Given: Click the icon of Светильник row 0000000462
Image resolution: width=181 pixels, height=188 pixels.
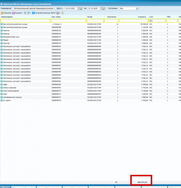Looking at the screenshot, I should (x=2, y=81).
